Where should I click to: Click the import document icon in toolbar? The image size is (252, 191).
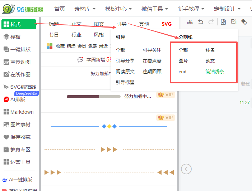click(223, 22)
